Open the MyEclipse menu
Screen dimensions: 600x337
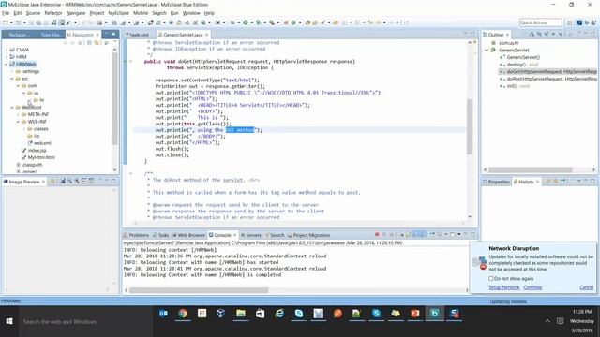point(119,13)
